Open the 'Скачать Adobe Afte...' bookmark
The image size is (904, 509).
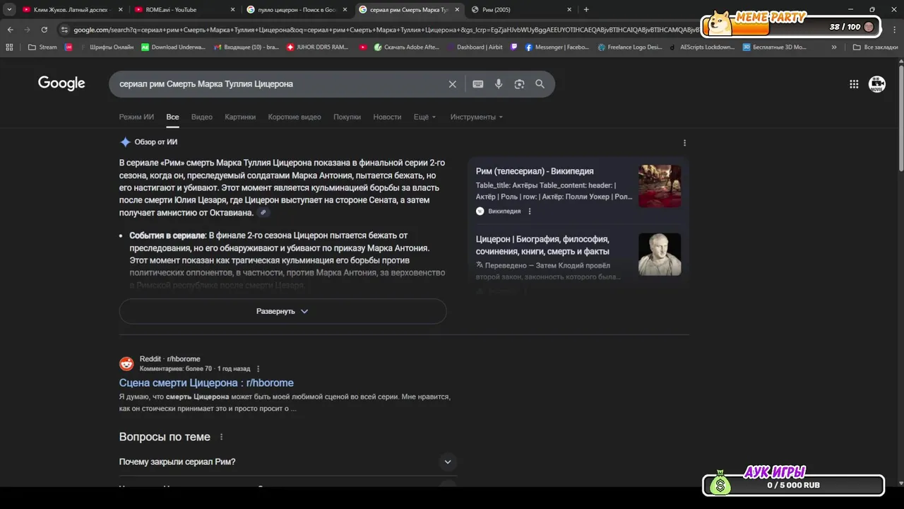tap(408, 47)
